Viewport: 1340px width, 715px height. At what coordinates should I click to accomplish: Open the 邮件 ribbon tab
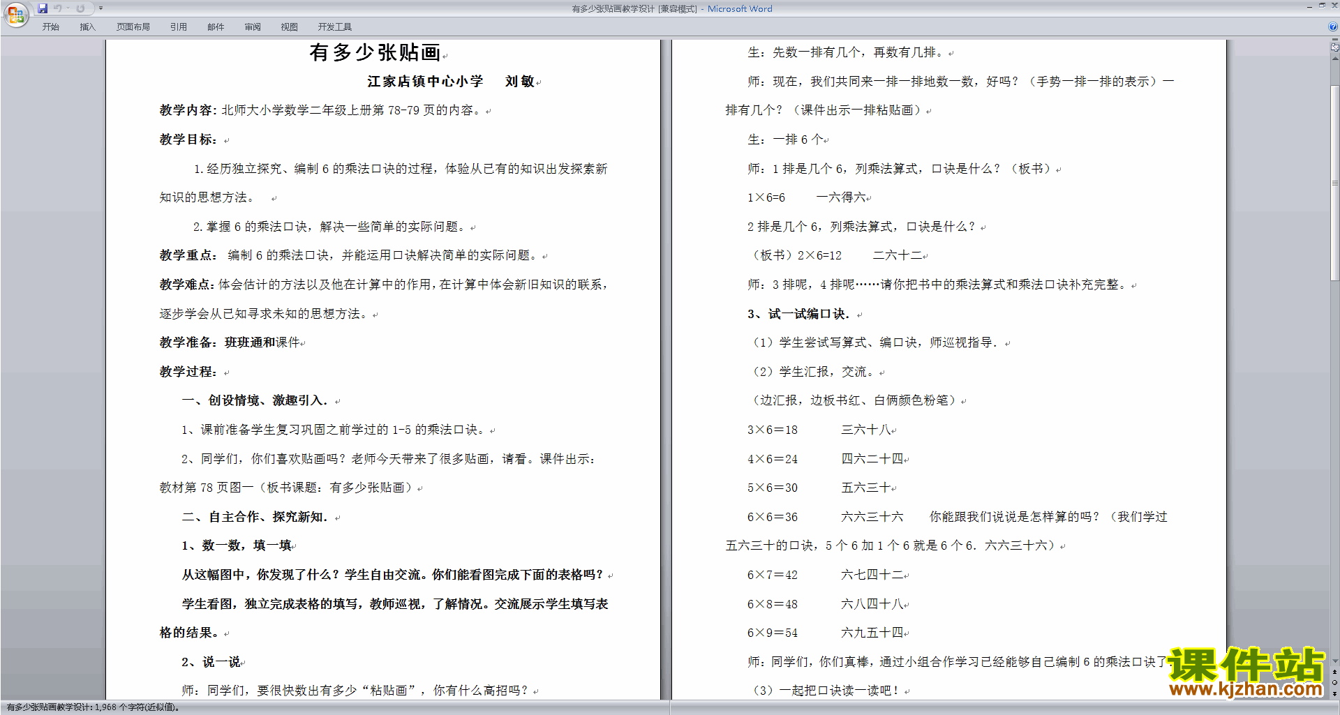click(216, 27)
